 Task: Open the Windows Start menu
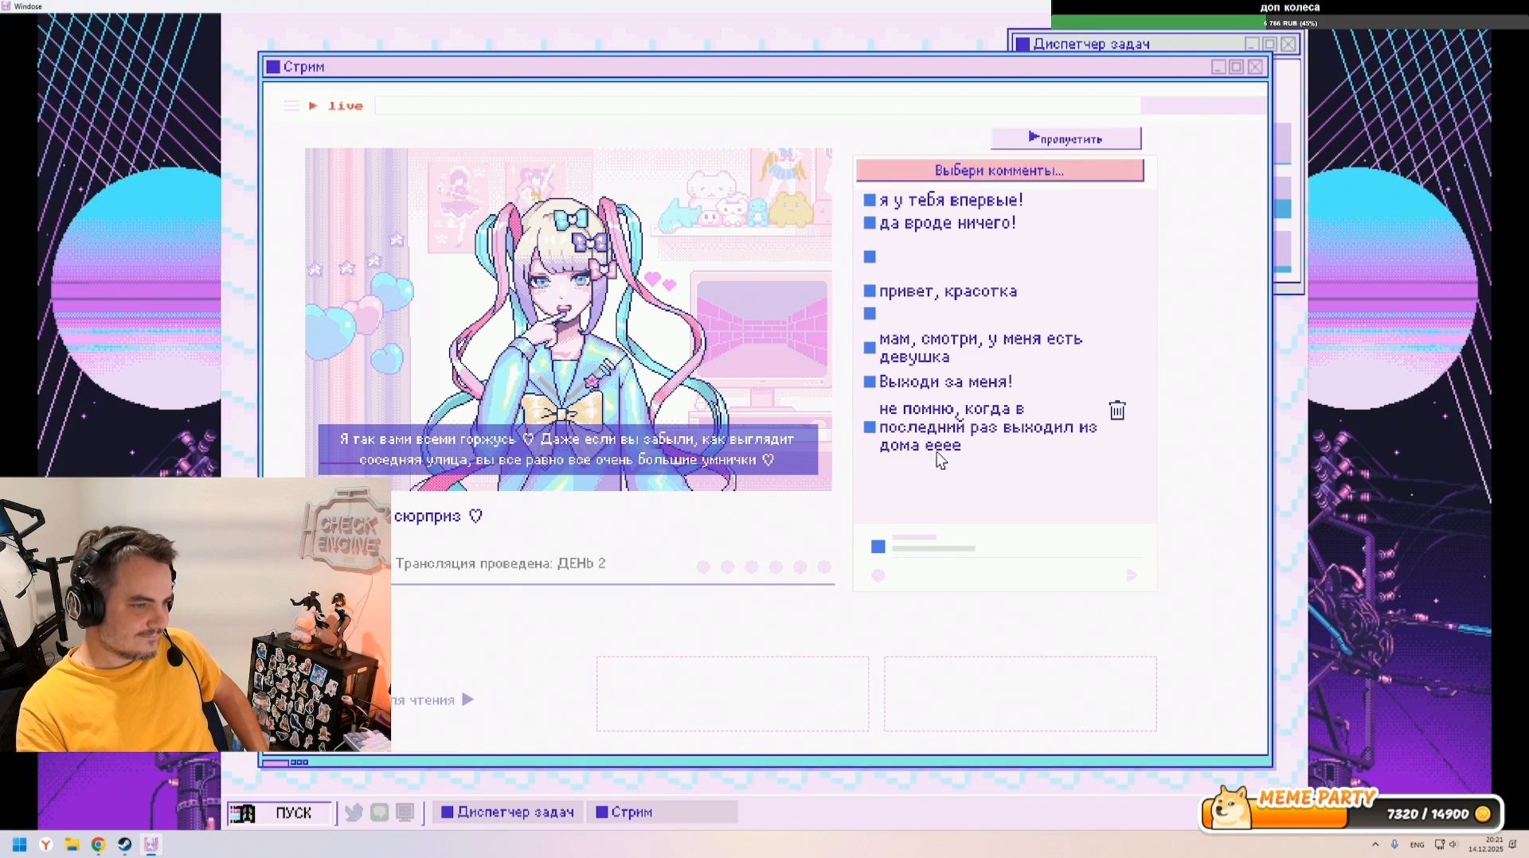(20, 844)
